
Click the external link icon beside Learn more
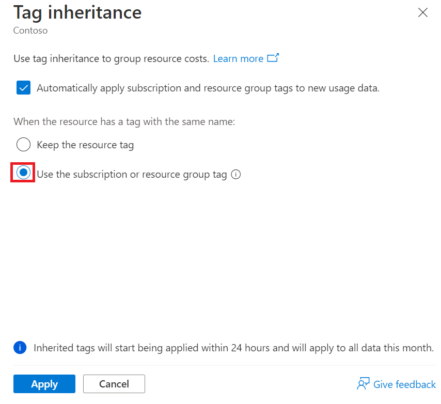pos(273,58)
